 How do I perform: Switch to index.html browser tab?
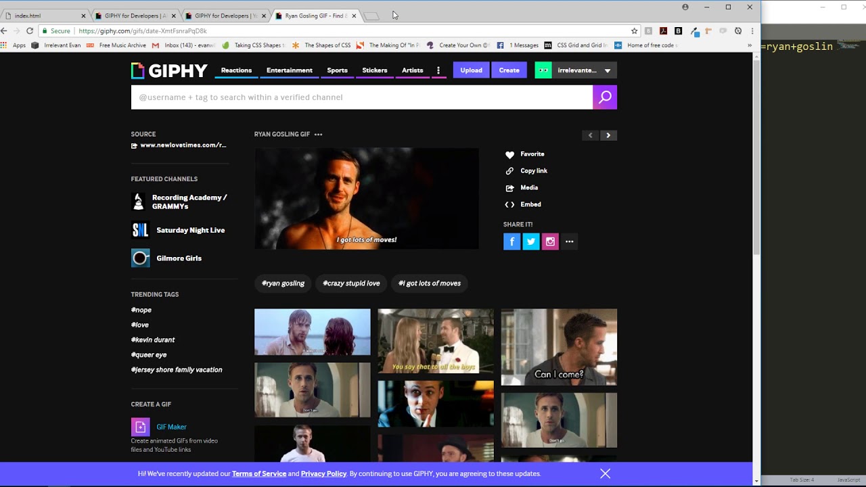[45, 16]
